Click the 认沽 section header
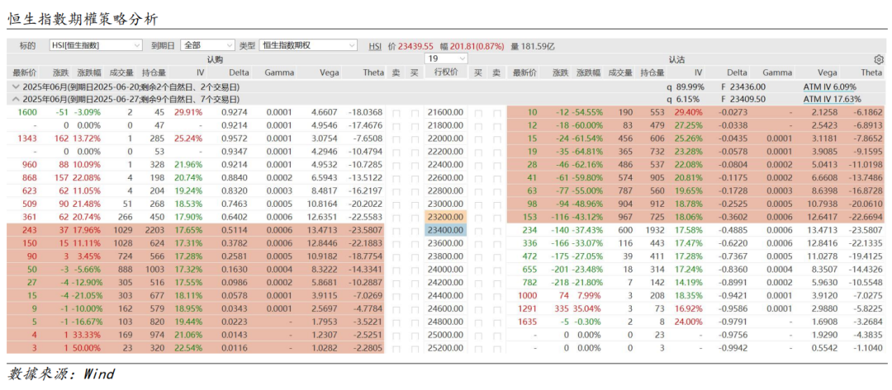The image size is (892, 390). tap(676, 59)
